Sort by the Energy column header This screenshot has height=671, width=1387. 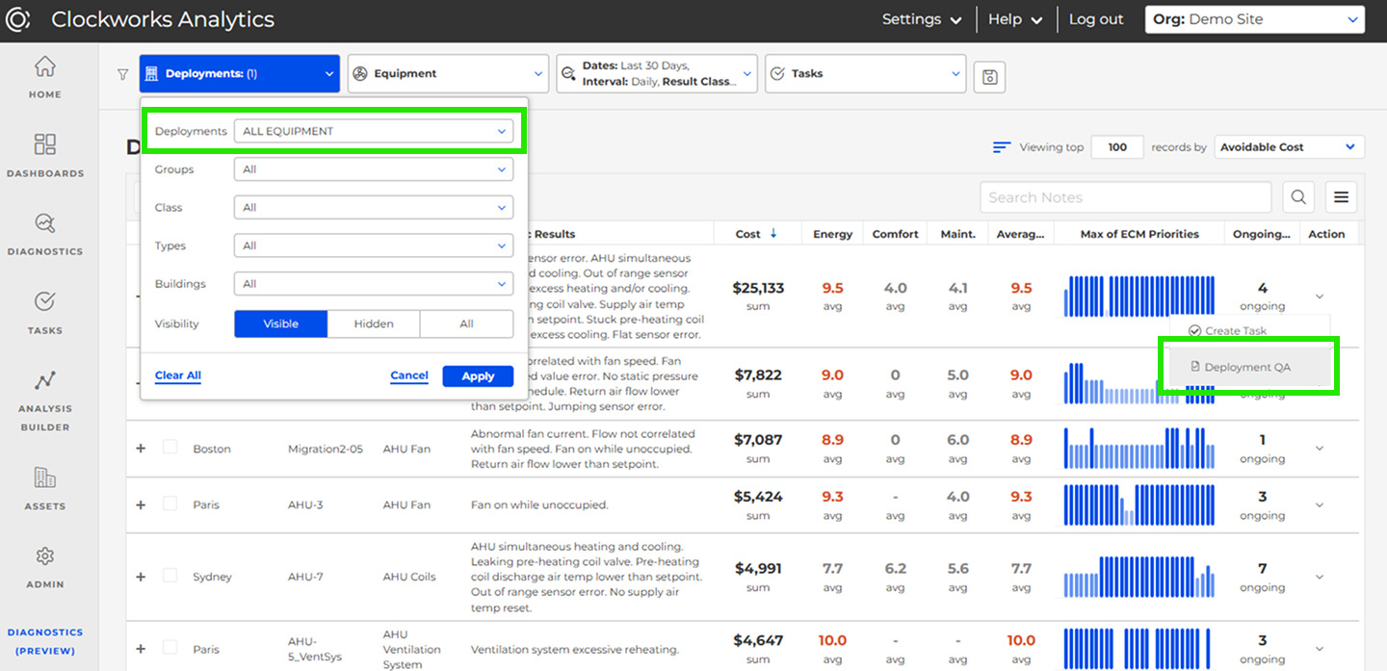coord(833,234)
